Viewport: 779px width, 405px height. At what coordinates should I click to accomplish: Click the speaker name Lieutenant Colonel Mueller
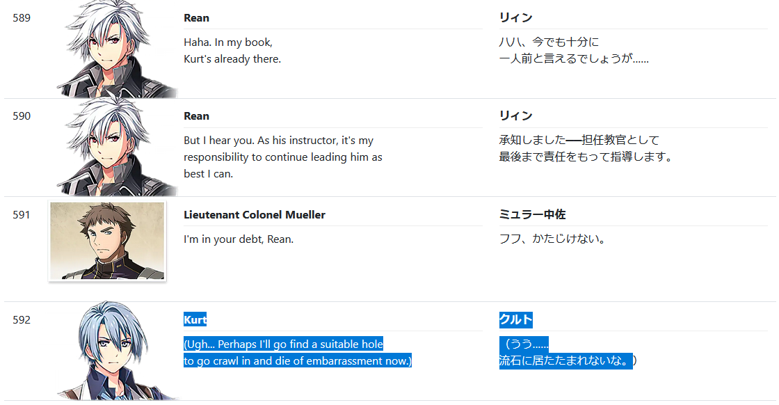point(255,214)
